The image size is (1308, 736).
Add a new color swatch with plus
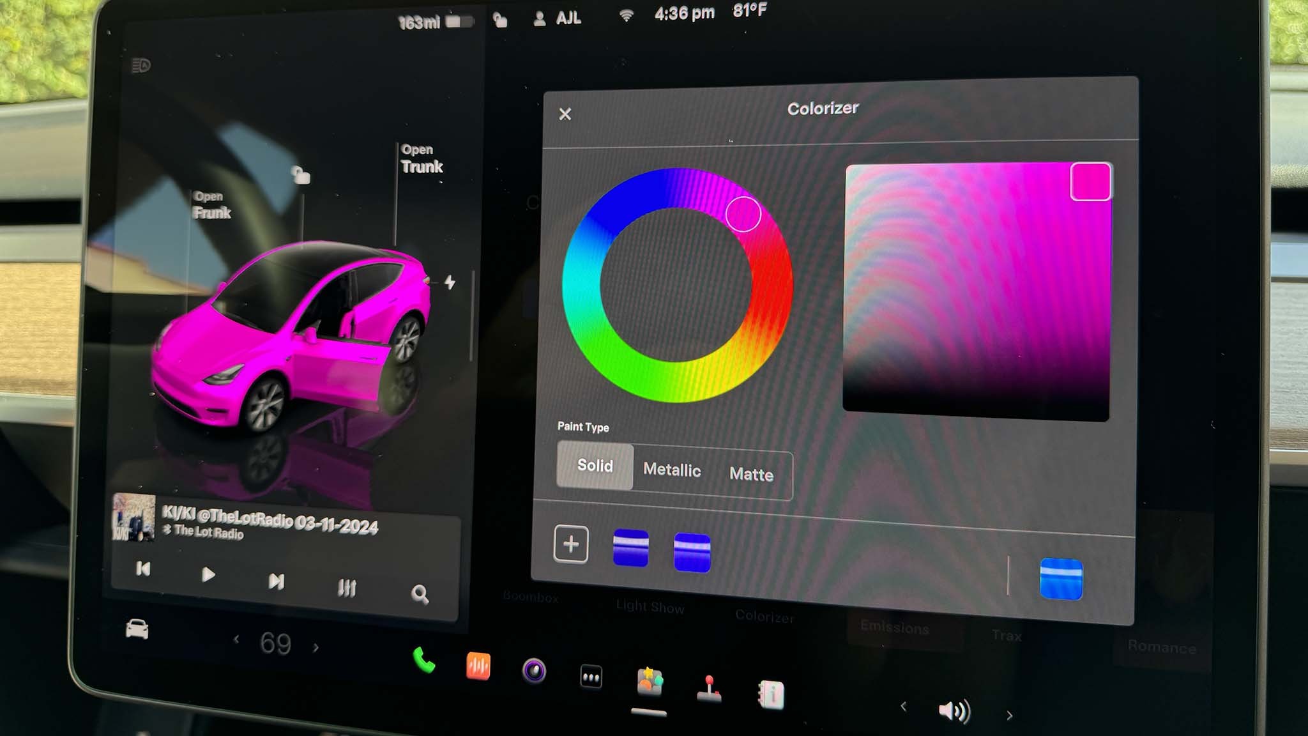point(571,544)
